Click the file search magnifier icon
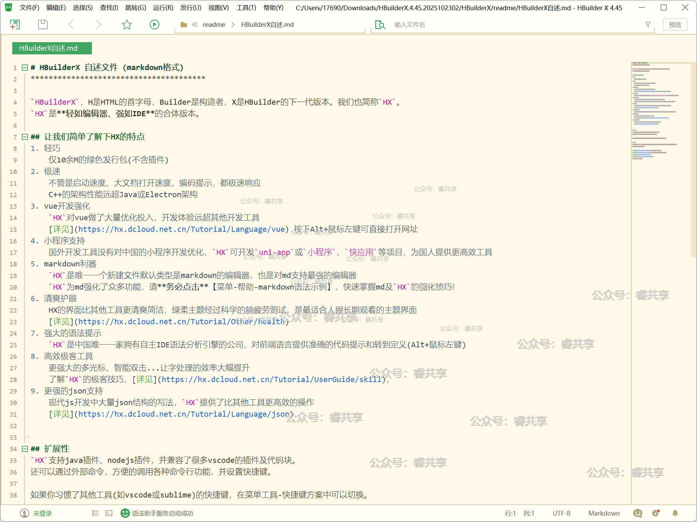Screen dimensions: 697x522 380,24
